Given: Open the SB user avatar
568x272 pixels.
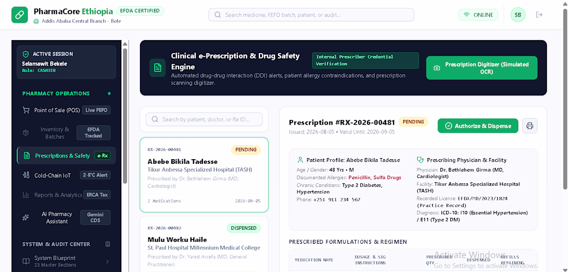Looking at the screenshot, I should click(x=518, y=15).
